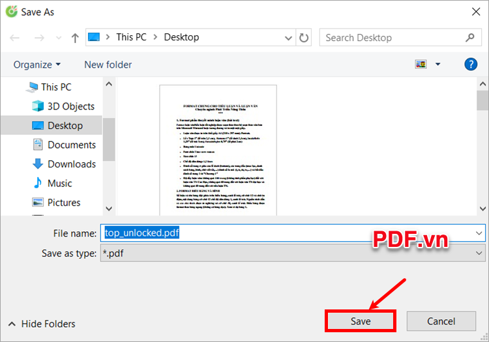489x342 pixels.
Task: Click the Music note icon
Action: (38, 183)
